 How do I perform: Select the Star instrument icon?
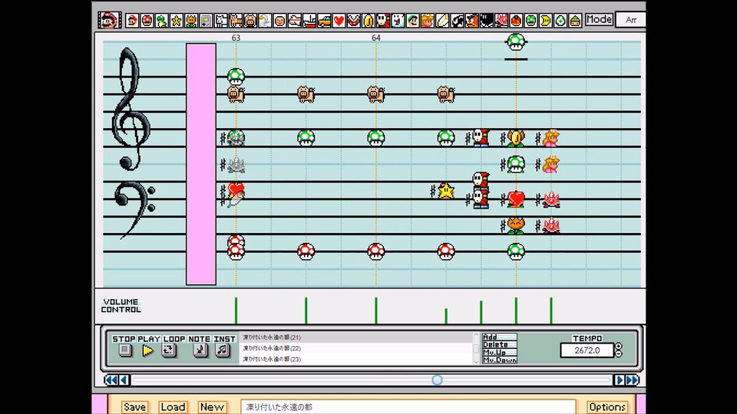coord(177,21)
